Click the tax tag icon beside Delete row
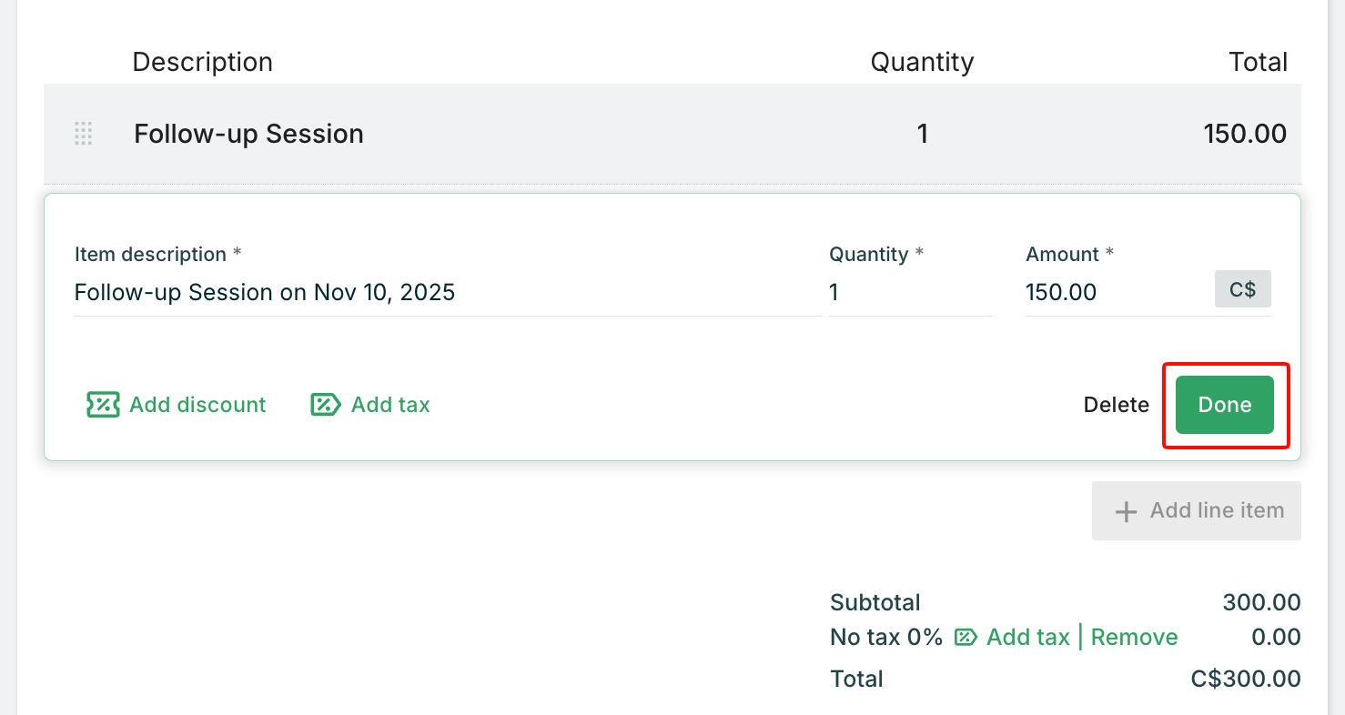The width and height of the screenshot is (1345, 715). [x=325, y=405]
